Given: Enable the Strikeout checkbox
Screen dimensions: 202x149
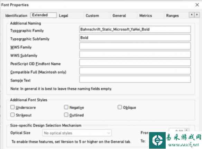Looking at the screenshot, I should point(12,115).
